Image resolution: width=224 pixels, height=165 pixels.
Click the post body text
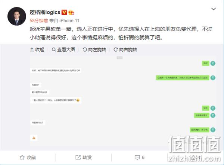point(121,33)
